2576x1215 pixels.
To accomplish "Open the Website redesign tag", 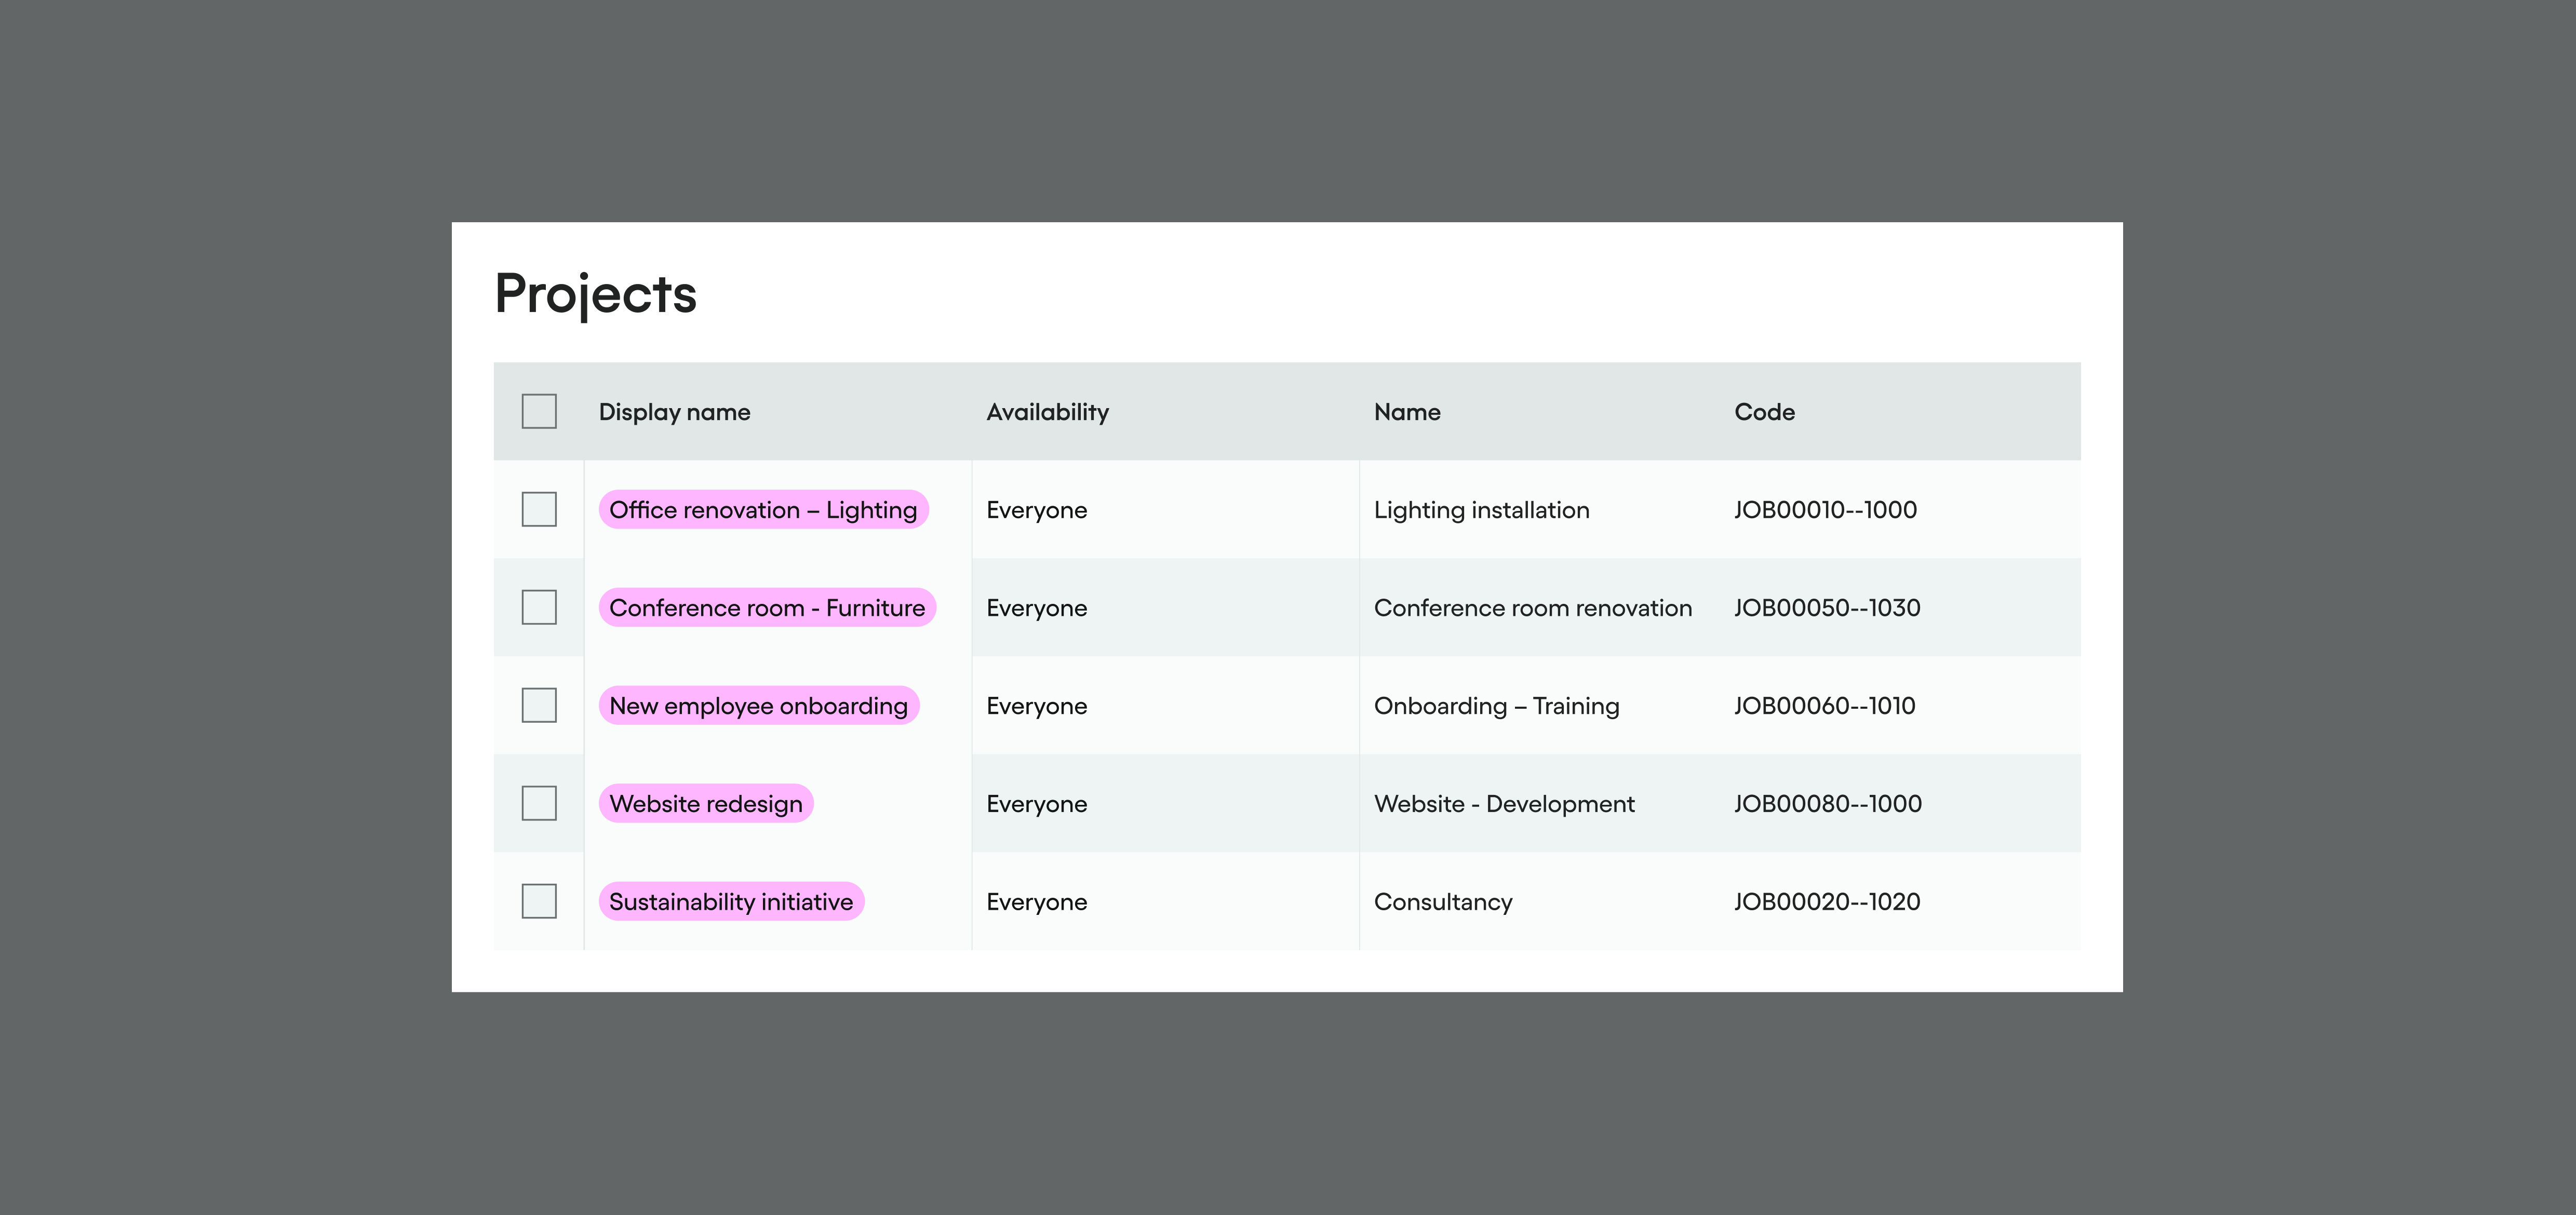I will click(706, 803).
